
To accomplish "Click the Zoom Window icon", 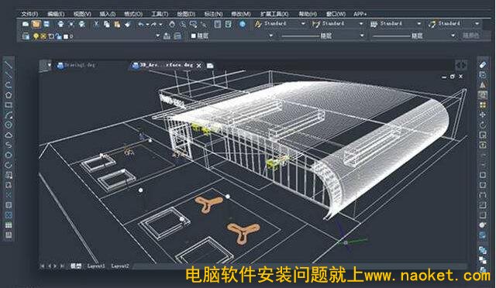I will click(193, 24).
